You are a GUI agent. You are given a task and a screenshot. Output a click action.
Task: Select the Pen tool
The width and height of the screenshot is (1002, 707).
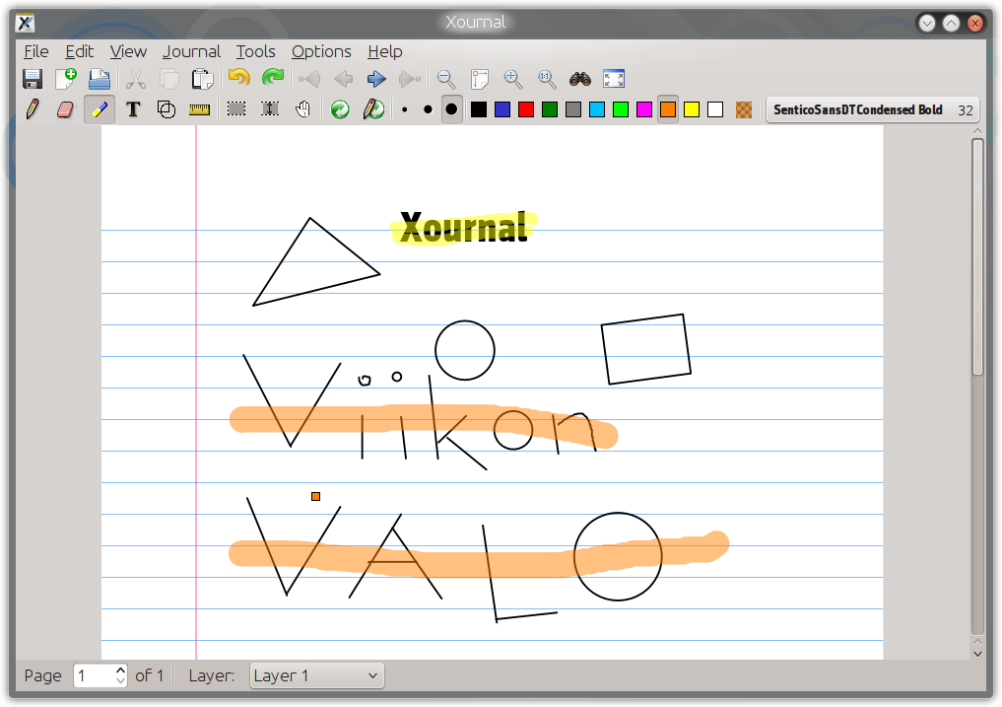[32, 109]
